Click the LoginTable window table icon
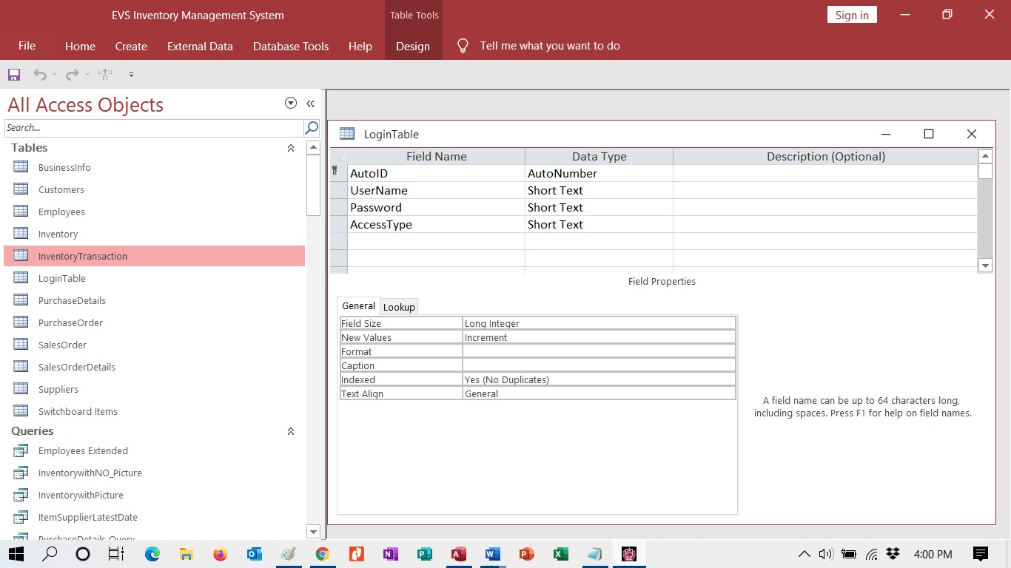Image resolution: width=1011 pixels, height=568 pixels. [x=347, y=134]
